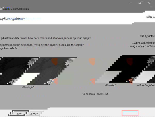Click the 'Display Color Calibration' title text
Image resolution: width=155 pixels, height=117 pixels.
tap(16, 9)
